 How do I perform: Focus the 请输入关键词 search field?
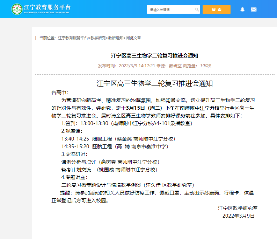(x=173, y=9)
